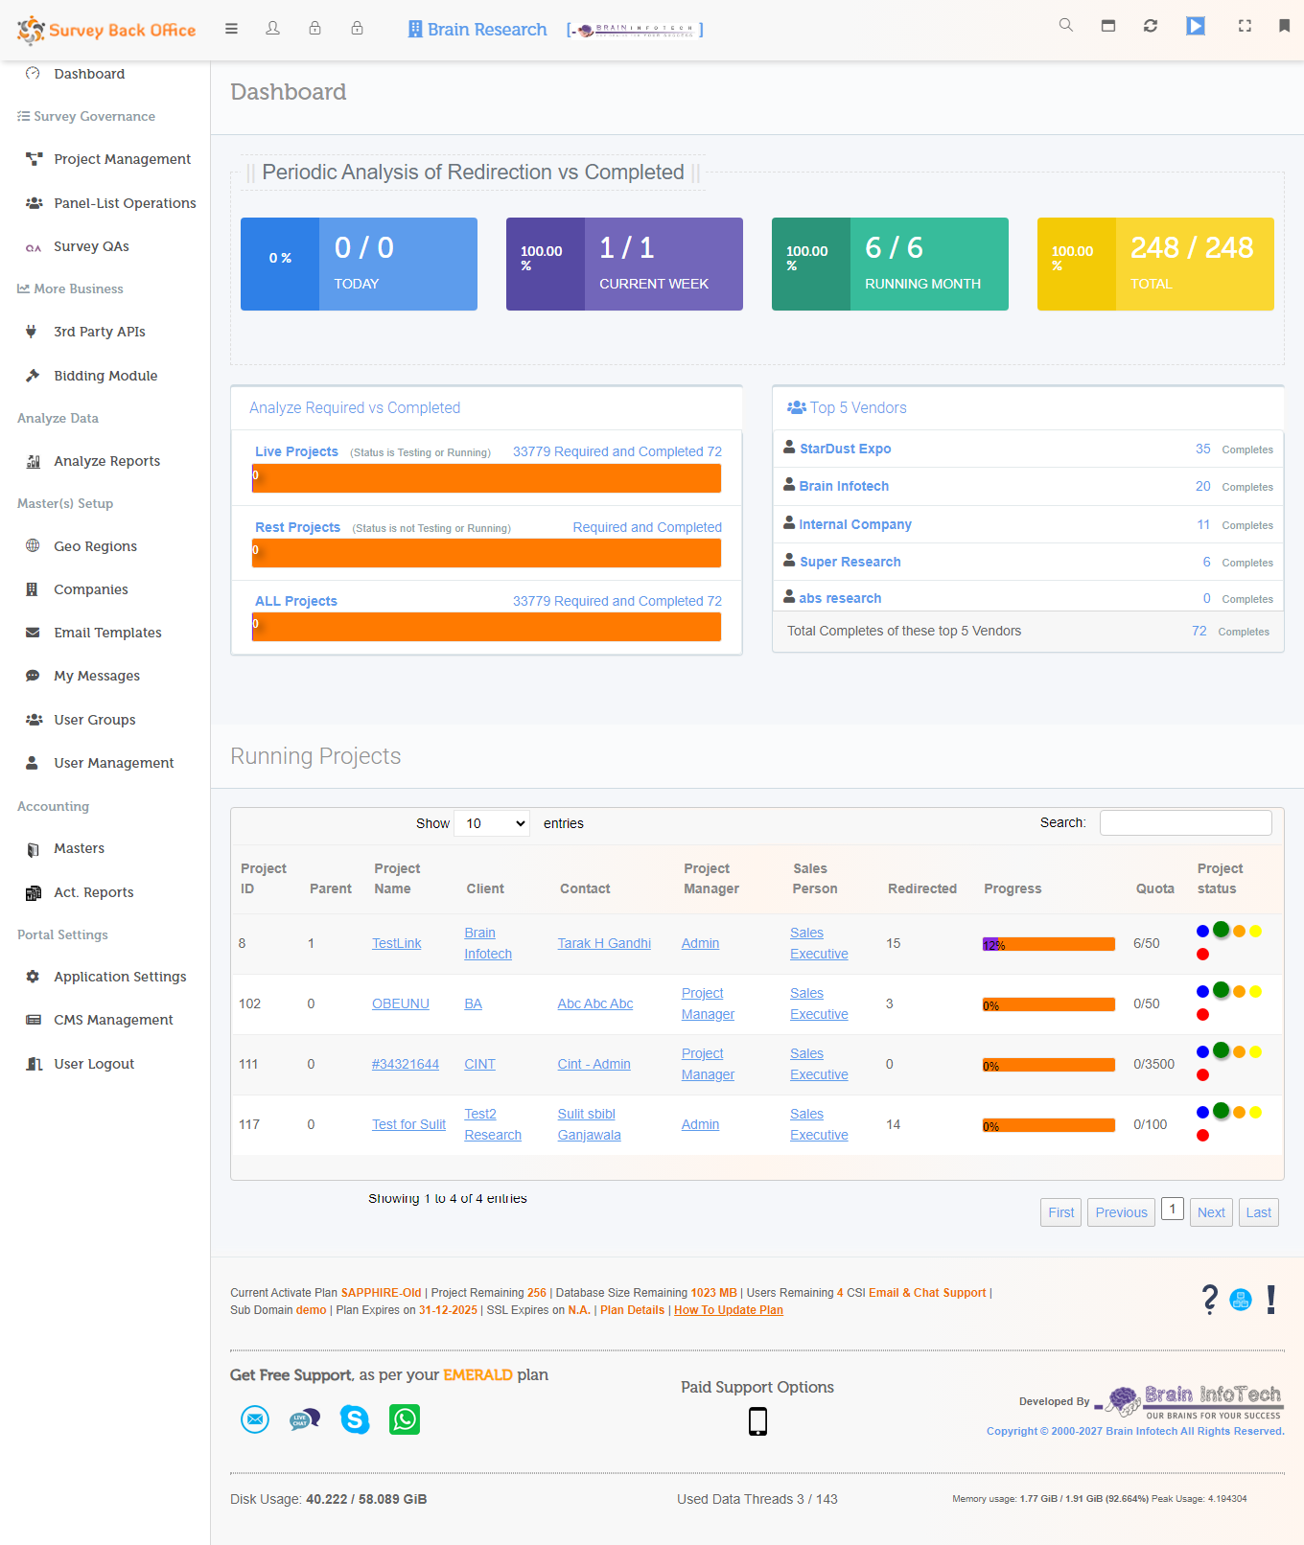Open User Groups in sidebar
1304x1545 pixels.
pyautogui.click(x=94, y=720)
